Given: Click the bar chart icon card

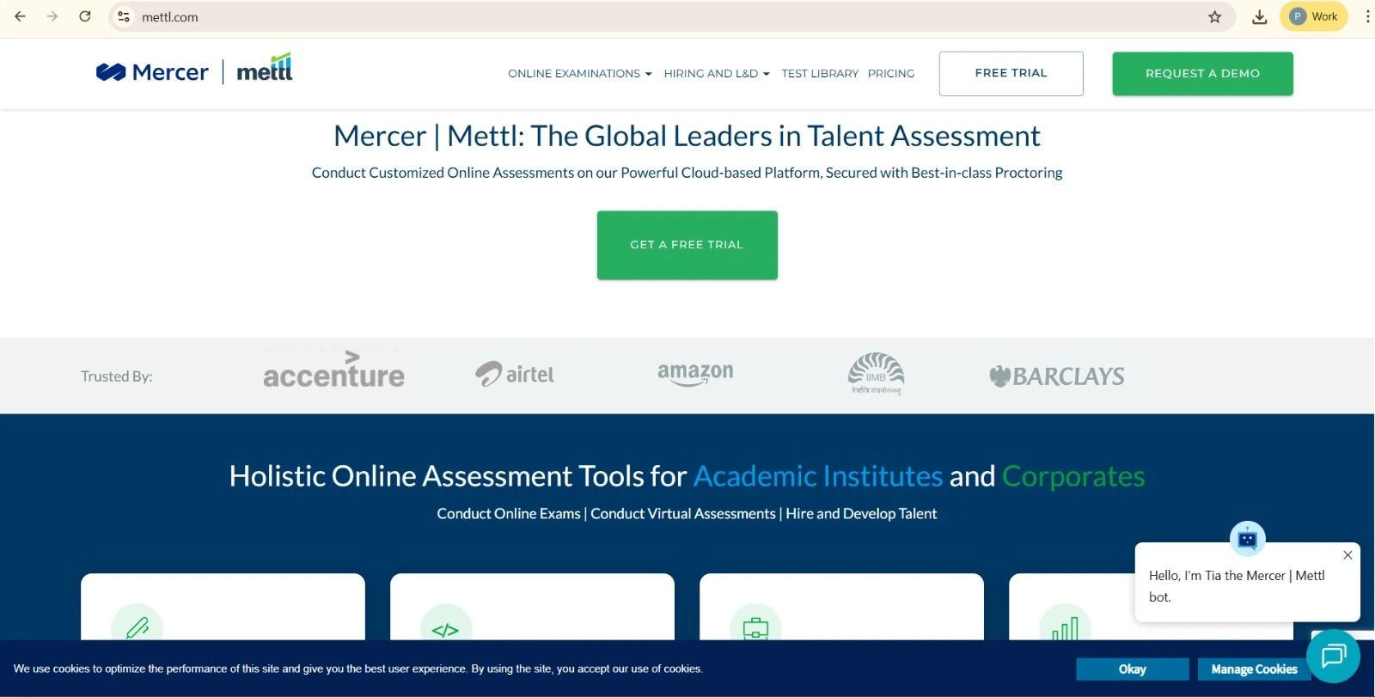Looking at the screenshot, I should click(1065, 628).
